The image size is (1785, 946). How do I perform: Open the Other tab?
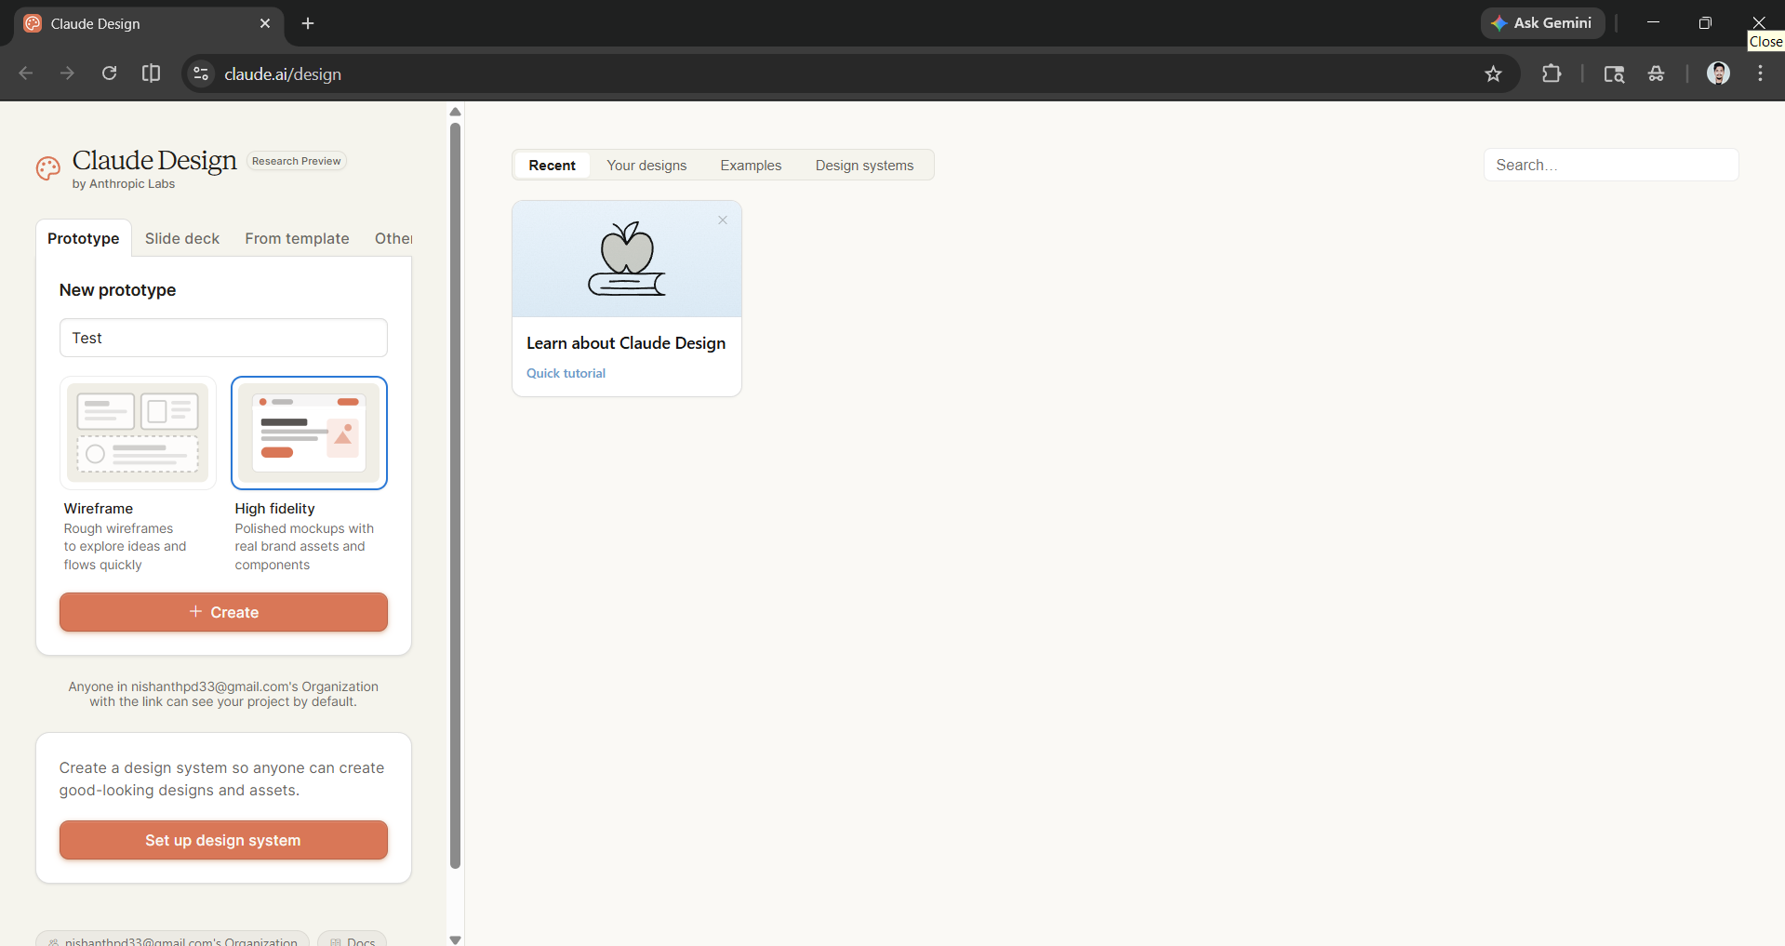(393, 238)
